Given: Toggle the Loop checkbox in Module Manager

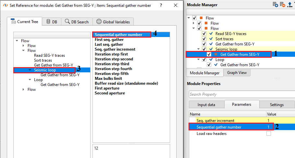Looking at the screenshot, I should pyautogui.click(x=204, y=60).
